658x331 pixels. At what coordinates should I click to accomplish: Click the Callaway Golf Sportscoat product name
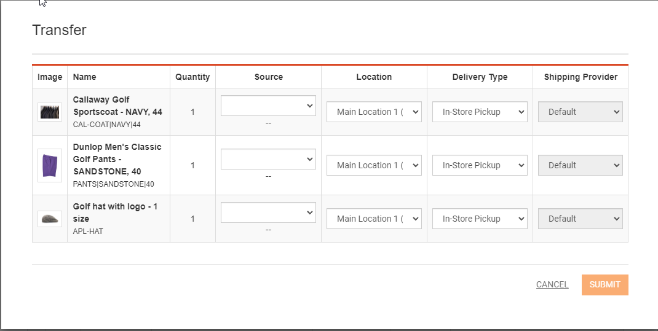[117, 106]
